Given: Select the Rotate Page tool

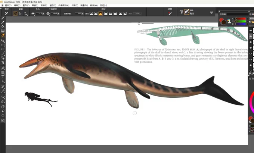Looking at the screenshot, I should [3, 115].
